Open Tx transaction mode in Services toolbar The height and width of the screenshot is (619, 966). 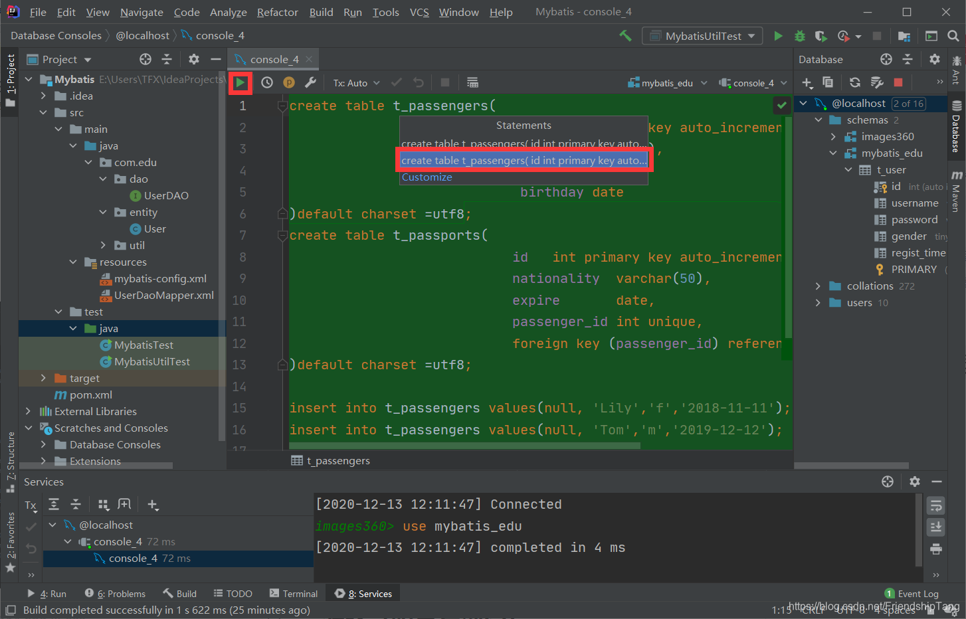(x=31, y=505)
